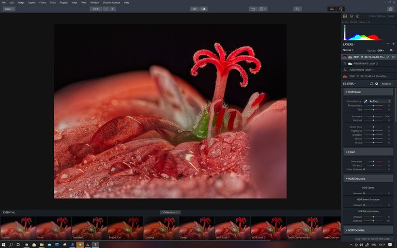Screen dimensions: 397x248
Task: Expand the HDR Denoise filter section
Action: (368, 230)
